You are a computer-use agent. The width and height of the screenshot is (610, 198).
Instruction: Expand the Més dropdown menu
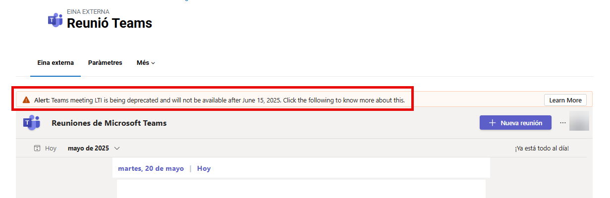click(x=146, y=63)
